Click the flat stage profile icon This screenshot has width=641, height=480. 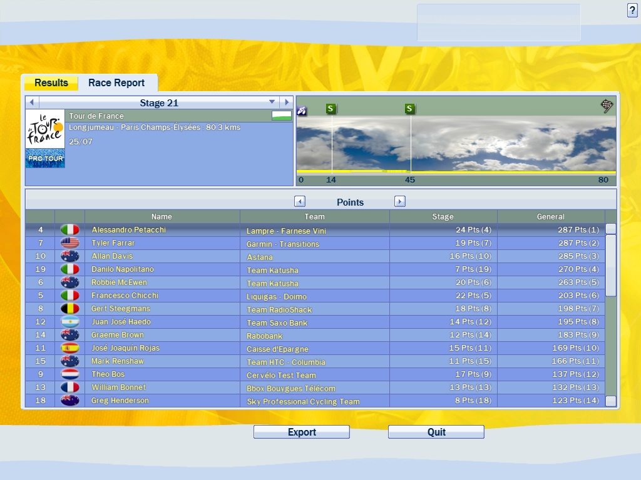tap(282, 116)
